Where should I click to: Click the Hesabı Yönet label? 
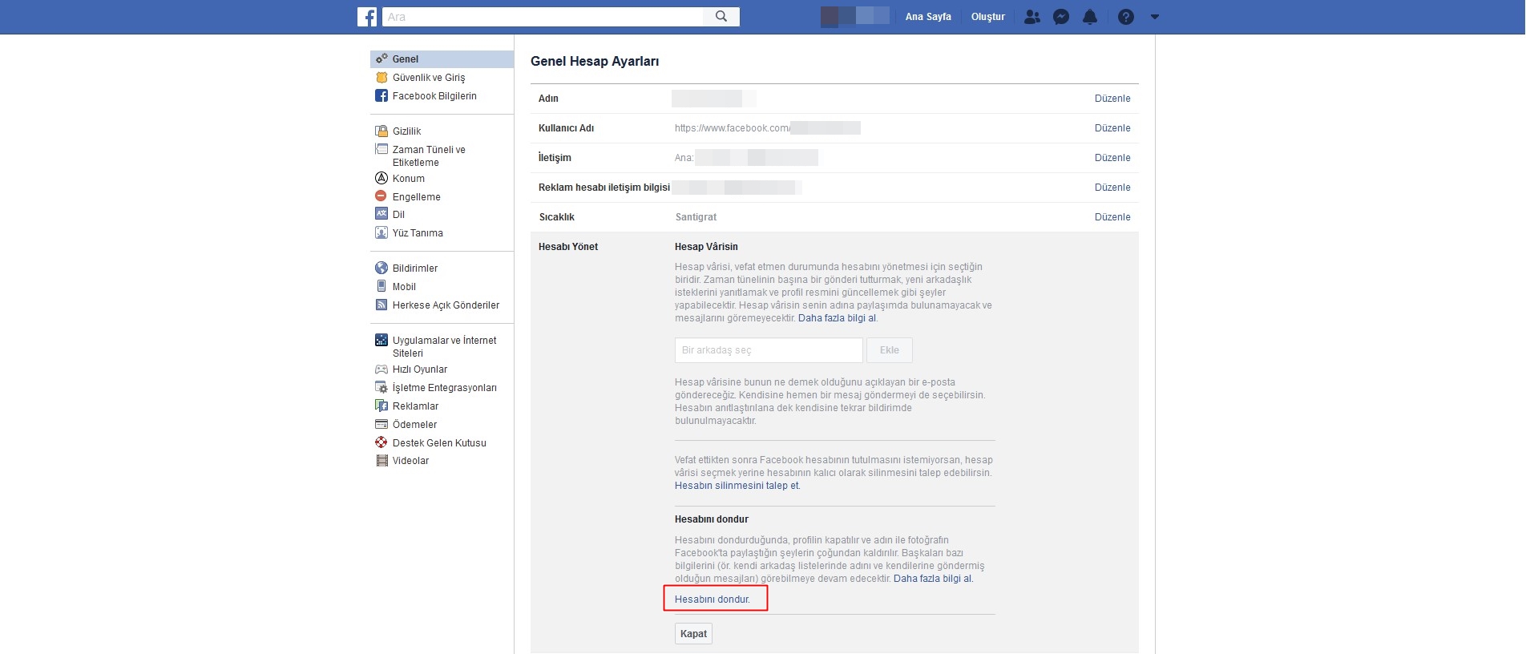[568, 247]
